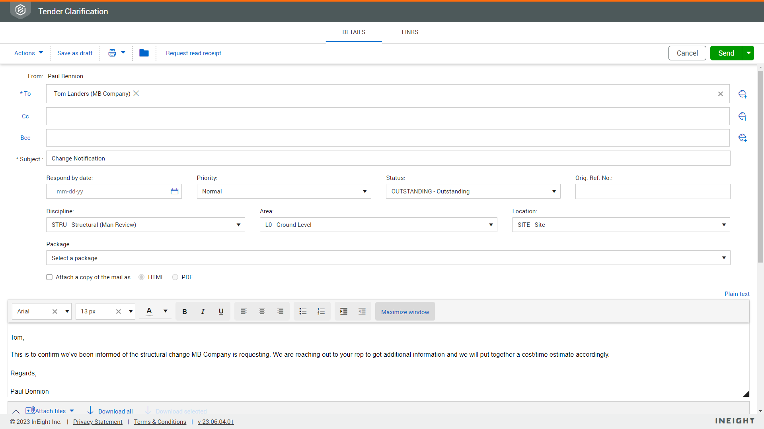
Task: Toggle bold formatting
Action: click(x=185, y=312)
